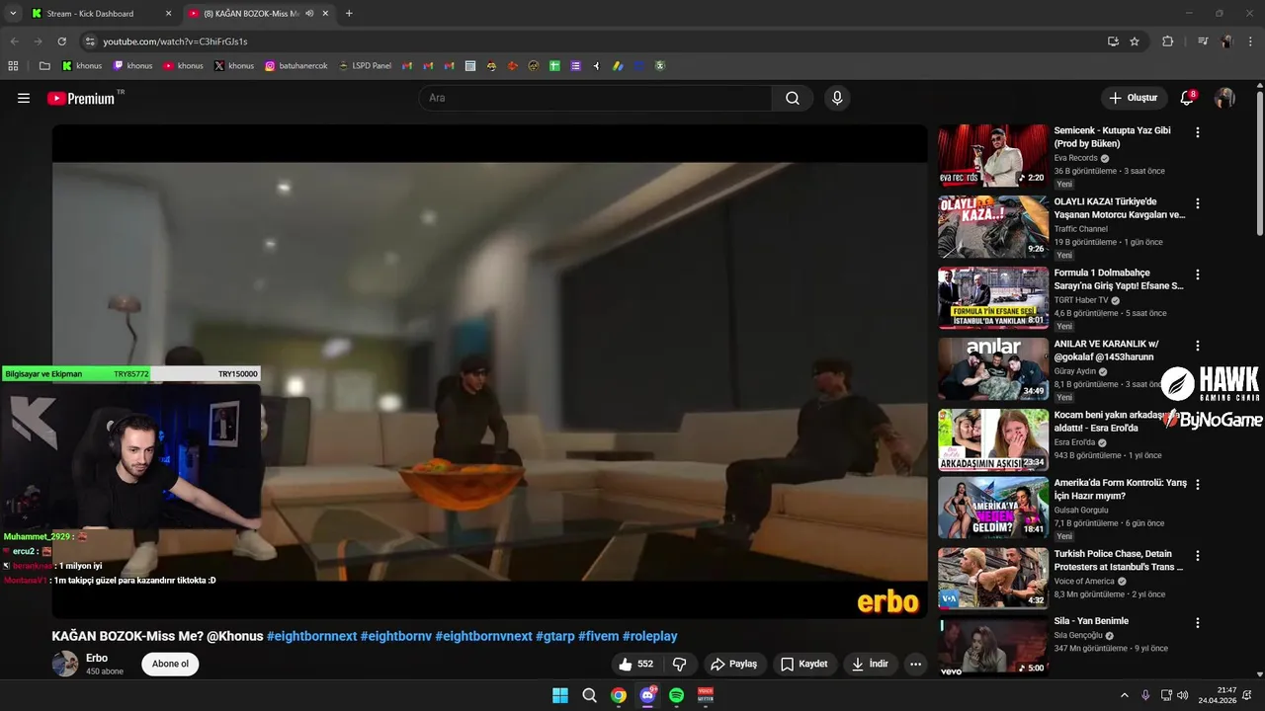
Task: Close the KAĞAN BOZOK YouTube tab
Action: coord(325,13)
